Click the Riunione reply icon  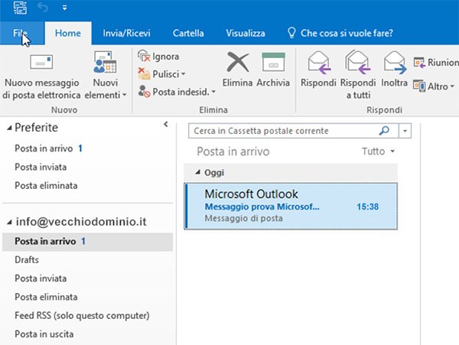click(435, 62)
